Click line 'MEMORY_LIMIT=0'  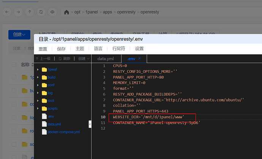129,83
